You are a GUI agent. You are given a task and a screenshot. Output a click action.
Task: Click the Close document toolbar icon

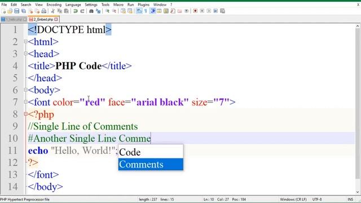click(30, 11)
